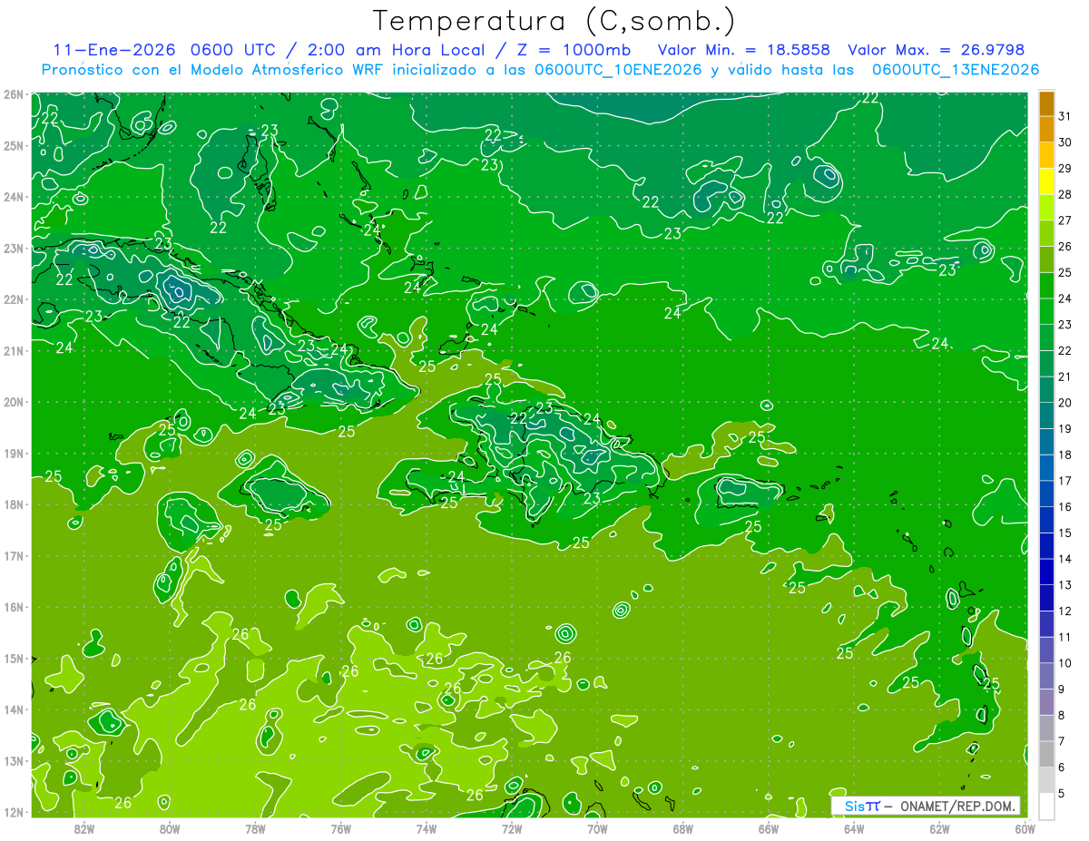Click the legend swatch between 22 and 23
This screenshot has width=1089, height=841.
[1046, 337]
